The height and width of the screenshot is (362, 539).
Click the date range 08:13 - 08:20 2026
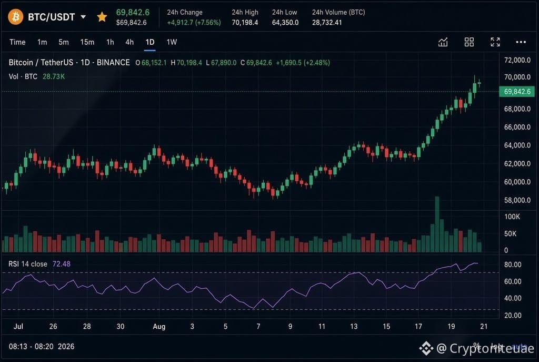[42, 347]
